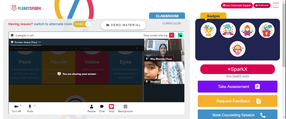The width and height of the screenshot is (286, 119).
Task: Click Request Feedback button
Action: [237, 101]
